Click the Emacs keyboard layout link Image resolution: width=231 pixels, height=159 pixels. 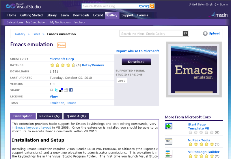(31, 127)
